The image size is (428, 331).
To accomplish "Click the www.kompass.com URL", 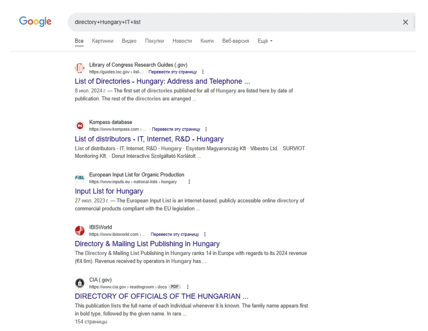I will coord(118,129).
